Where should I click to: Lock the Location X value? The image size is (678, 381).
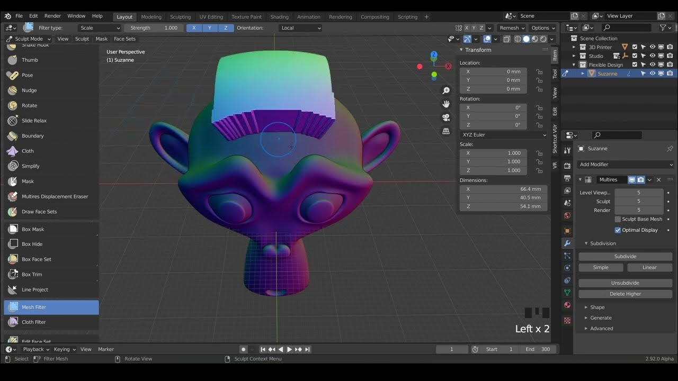539,71
